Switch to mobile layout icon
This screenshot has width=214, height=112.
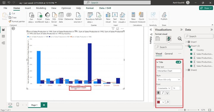coord(18,105)
